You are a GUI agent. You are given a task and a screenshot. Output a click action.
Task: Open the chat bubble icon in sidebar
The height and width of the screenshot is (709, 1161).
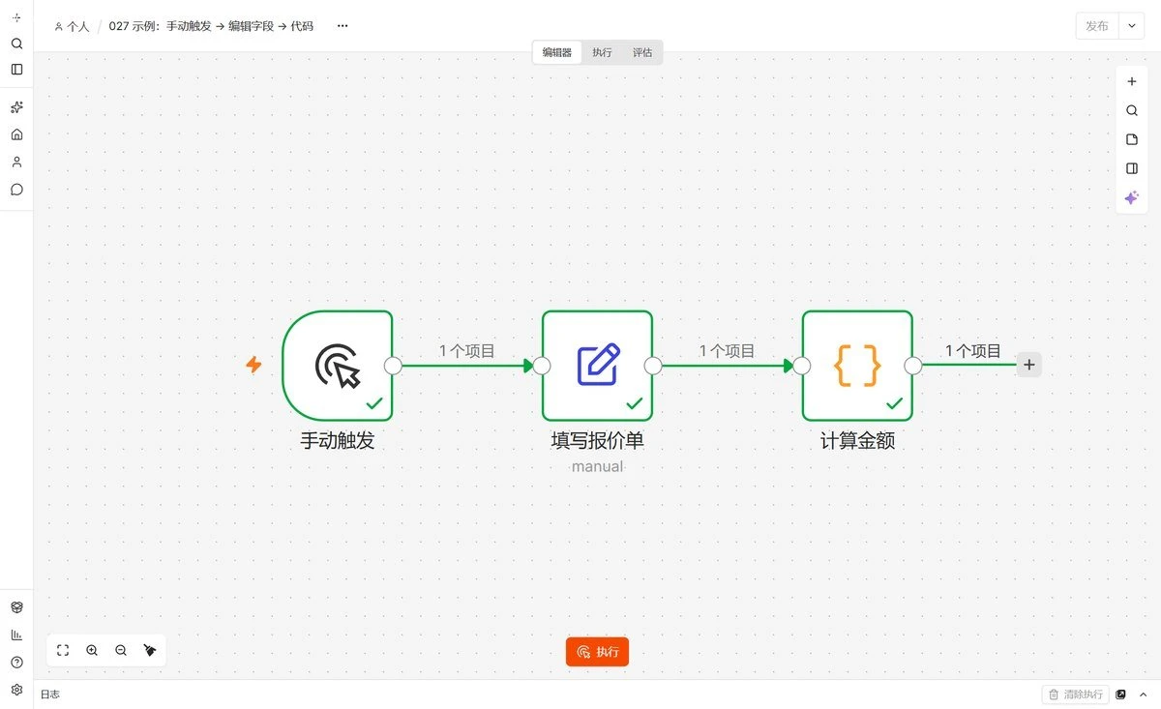coord(16,190)
